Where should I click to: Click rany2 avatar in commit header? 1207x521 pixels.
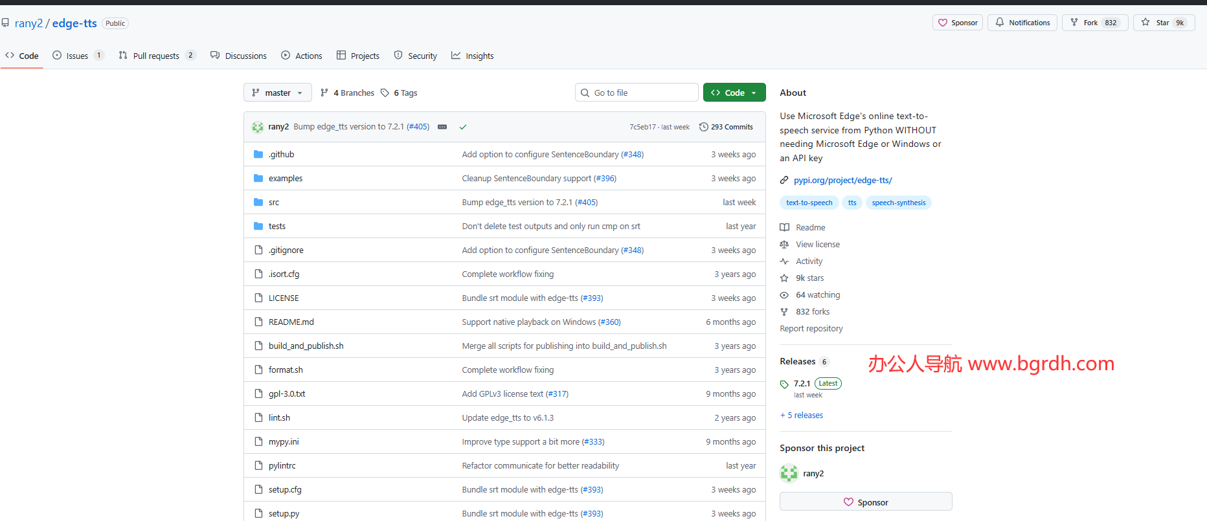click(x=258, y=127)
